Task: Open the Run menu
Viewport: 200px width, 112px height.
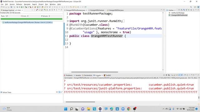Action: pos(47,4)
